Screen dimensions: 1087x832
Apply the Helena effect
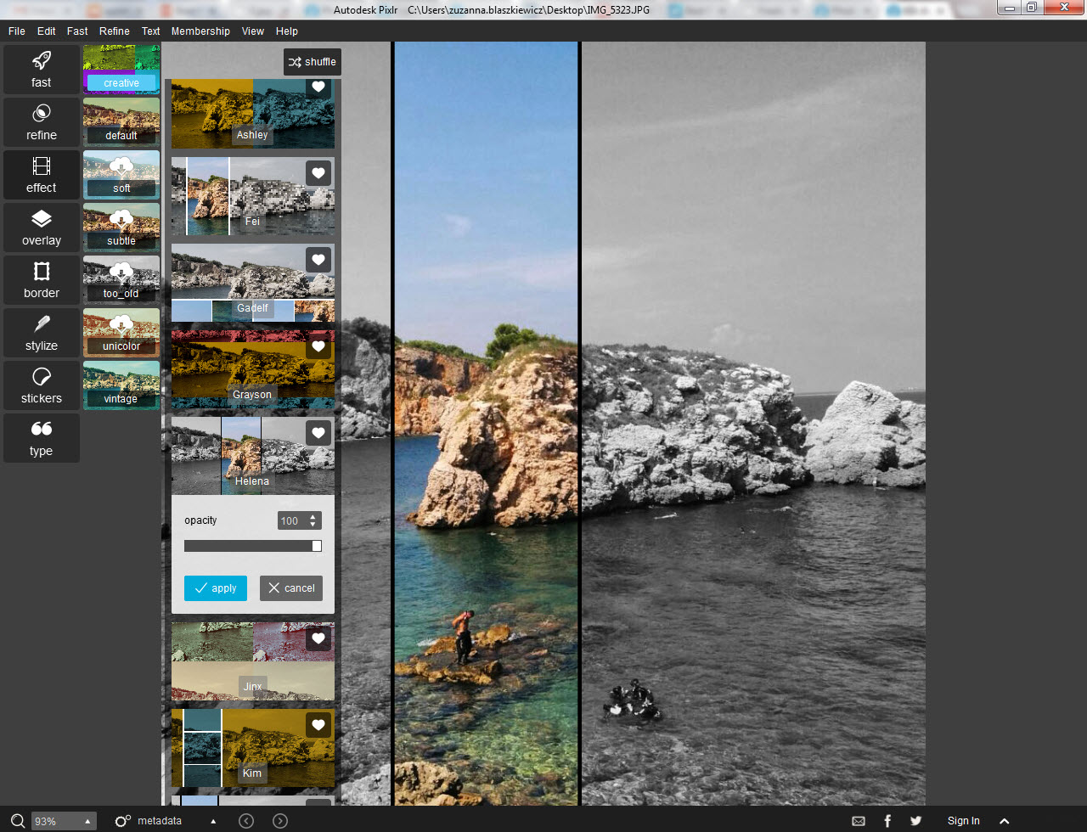[x=215, y=587]
